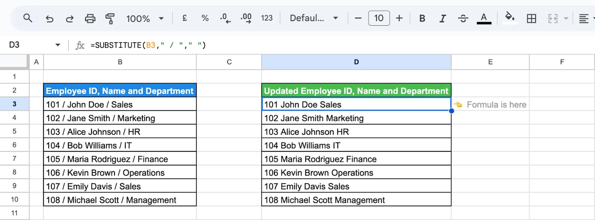Select row 7 header
The width and height of the screenshot is (595, 220).
[14, 159]
